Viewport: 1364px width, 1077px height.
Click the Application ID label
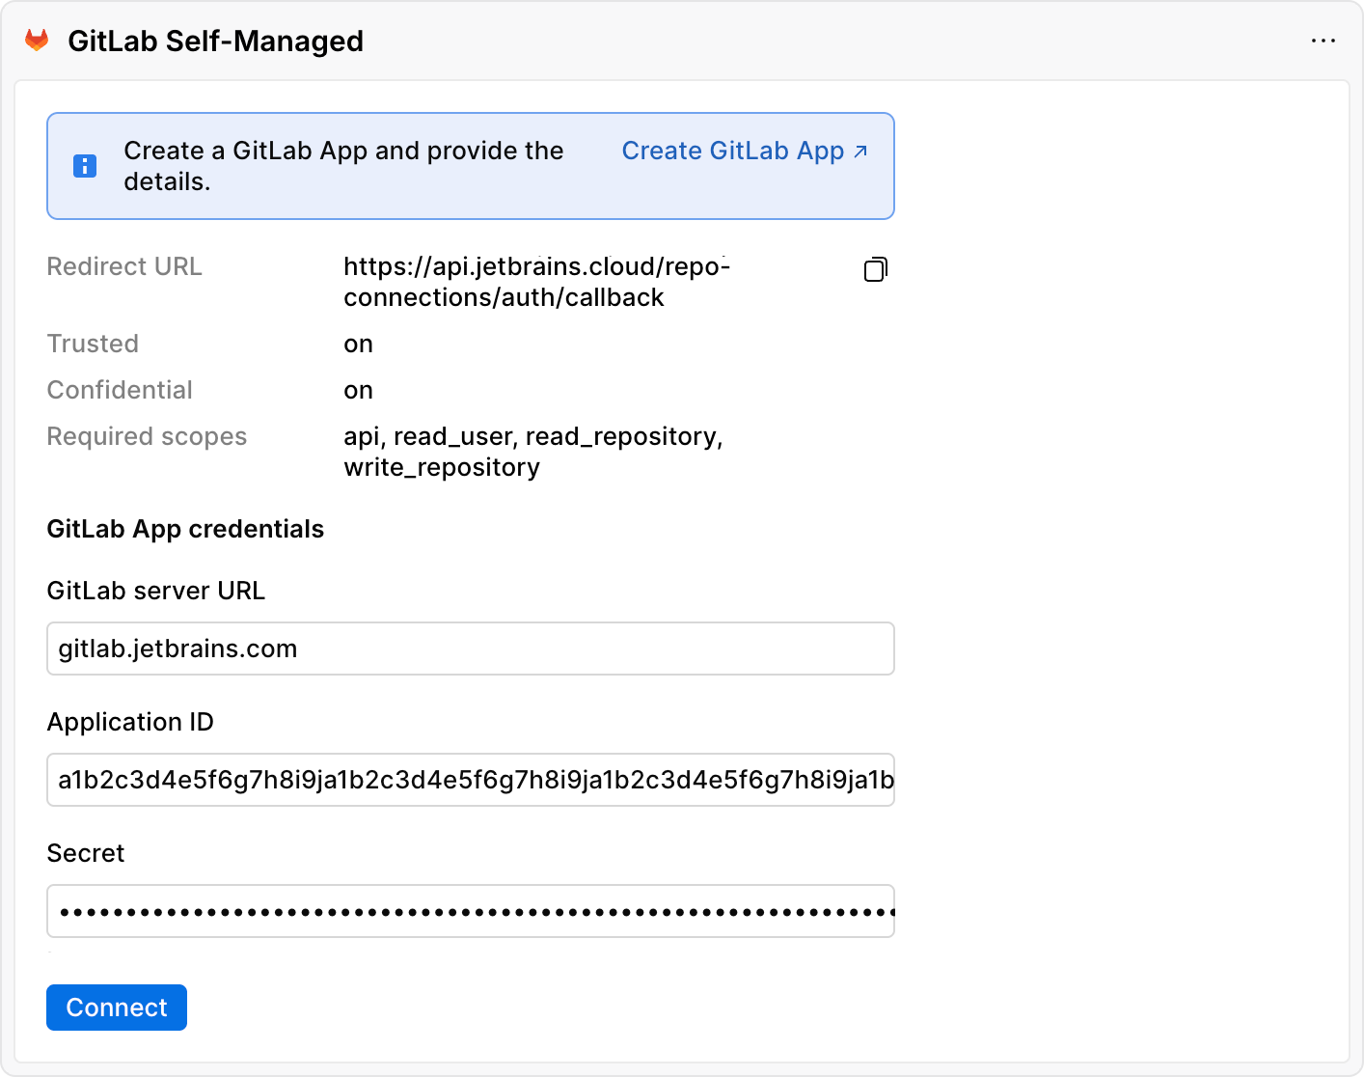pos(130,722)
